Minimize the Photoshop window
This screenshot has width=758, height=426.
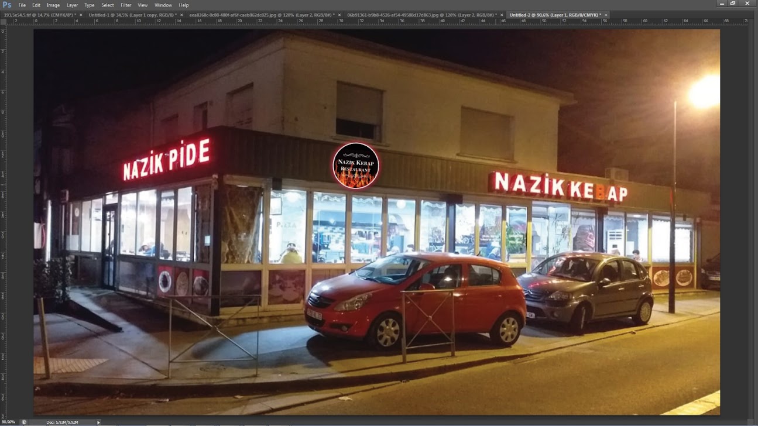(x=721, y=4)
